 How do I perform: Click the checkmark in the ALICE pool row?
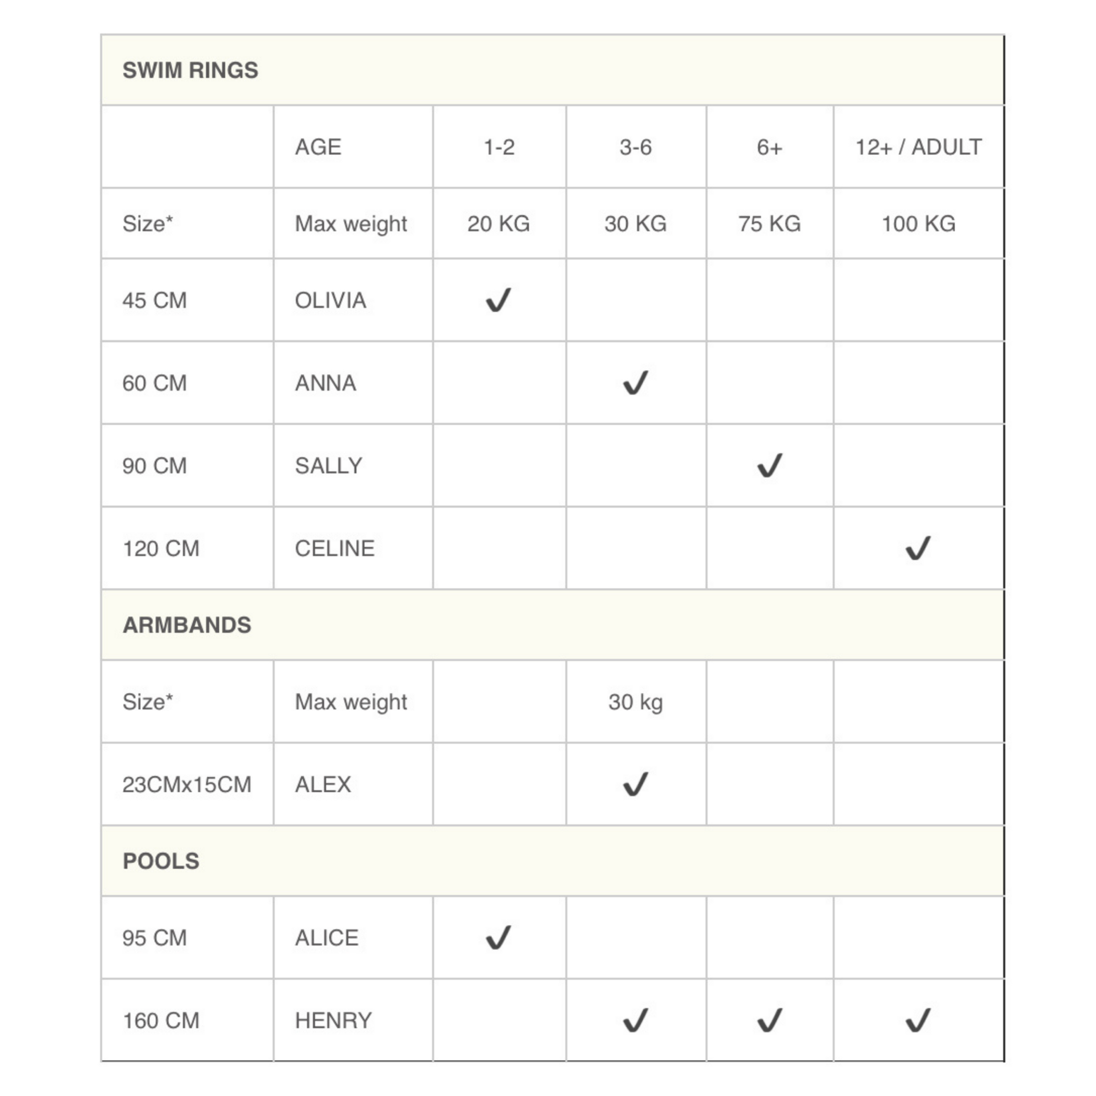click(x=499, y=938)
